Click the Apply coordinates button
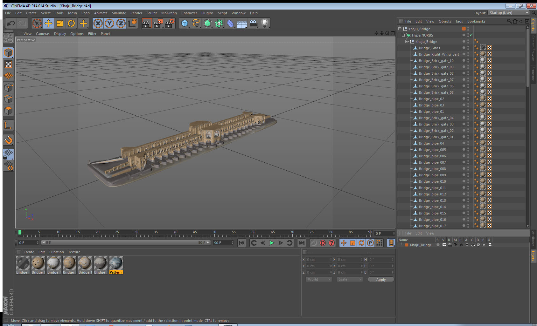The width and height of the screenshot is (537, 326). [381, 280]
